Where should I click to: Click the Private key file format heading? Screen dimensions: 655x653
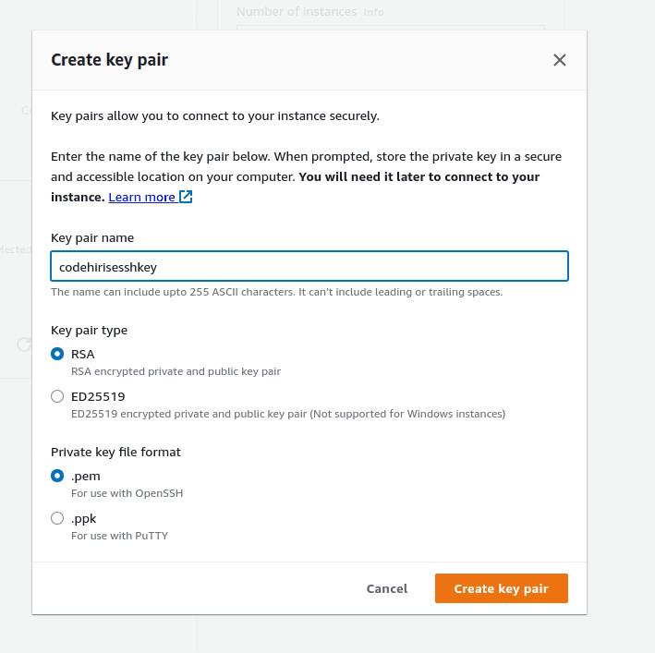pyautogui.click(x=115, y=452)
